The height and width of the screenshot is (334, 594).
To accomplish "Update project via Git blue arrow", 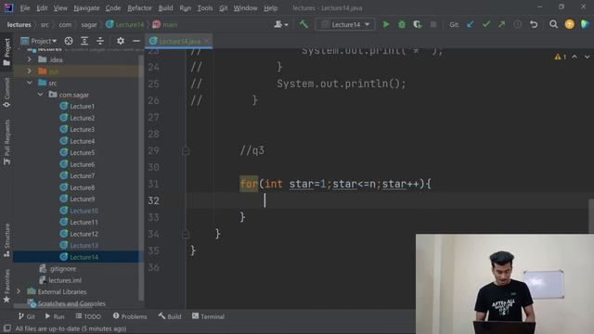I will [x=471, y=25].
